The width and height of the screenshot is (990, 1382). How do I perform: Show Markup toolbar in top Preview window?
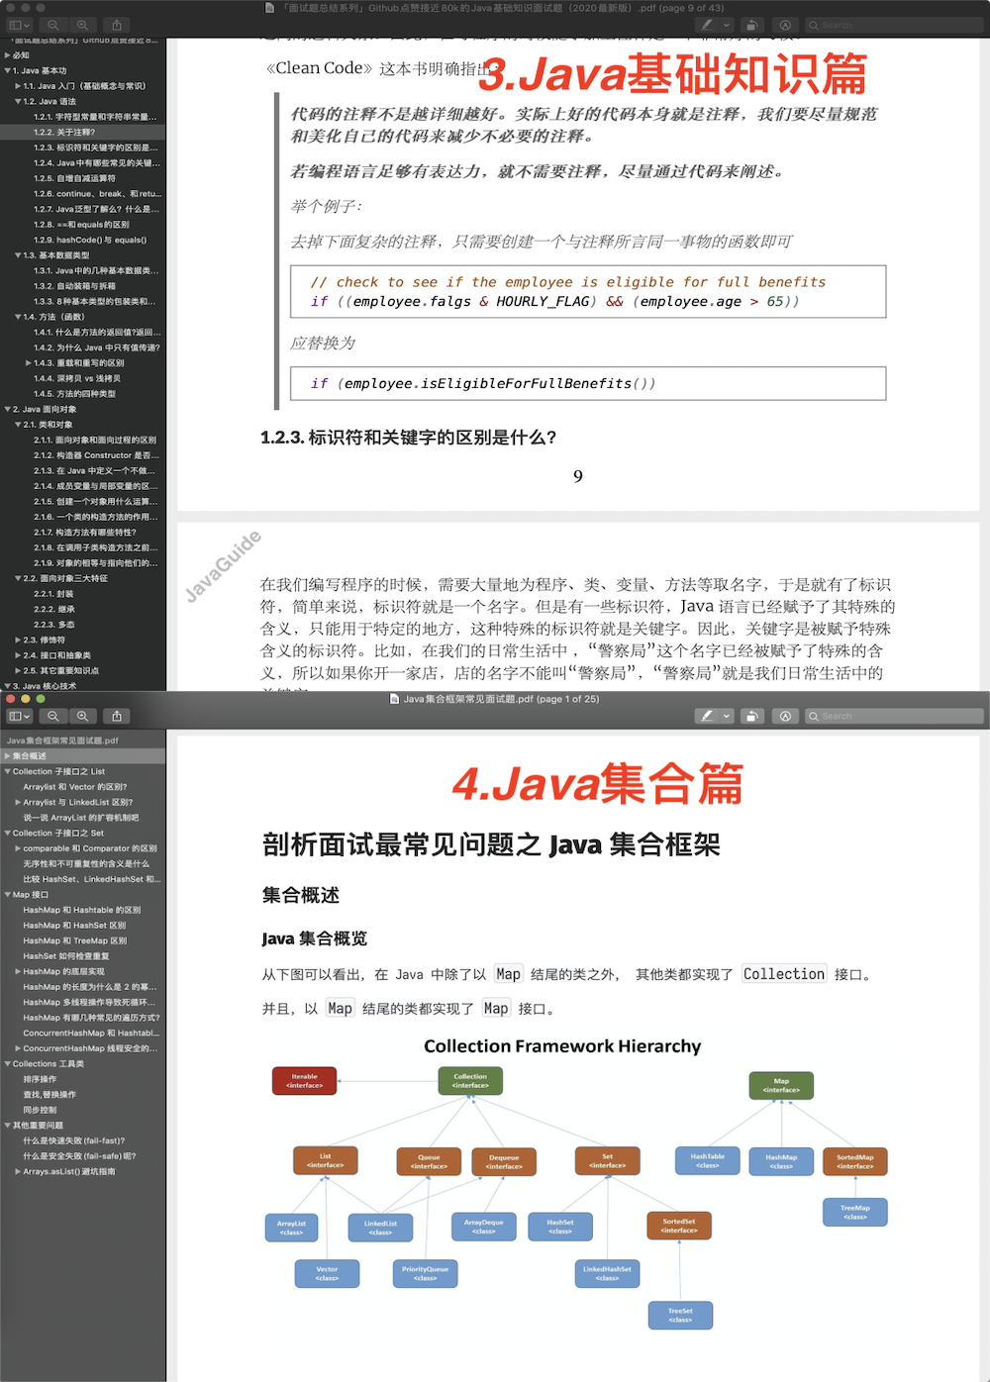pyautogui.click(x=785, y=25)
